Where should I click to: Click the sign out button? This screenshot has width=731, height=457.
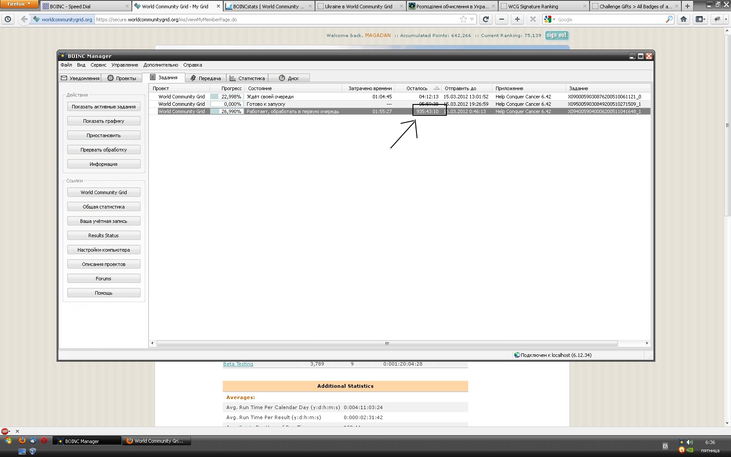pyautogui.click(x=557, y=35)
